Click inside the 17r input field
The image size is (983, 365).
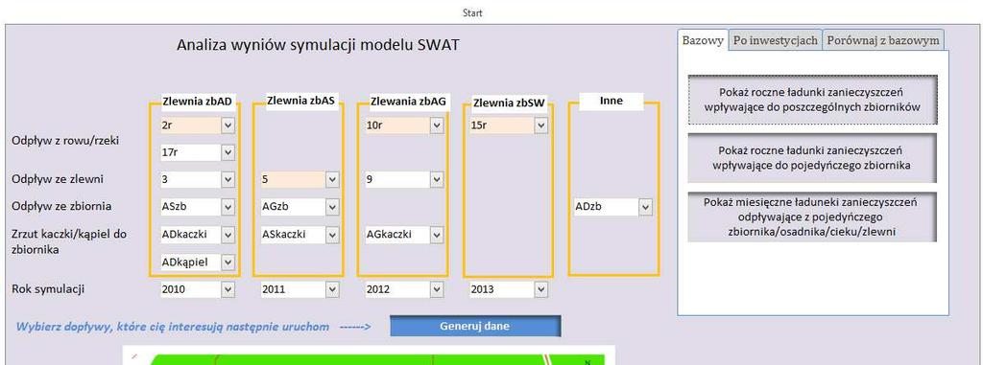click(x=191, y=152)
